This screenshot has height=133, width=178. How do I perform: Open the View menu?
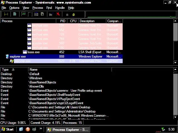tap(26, 8)
